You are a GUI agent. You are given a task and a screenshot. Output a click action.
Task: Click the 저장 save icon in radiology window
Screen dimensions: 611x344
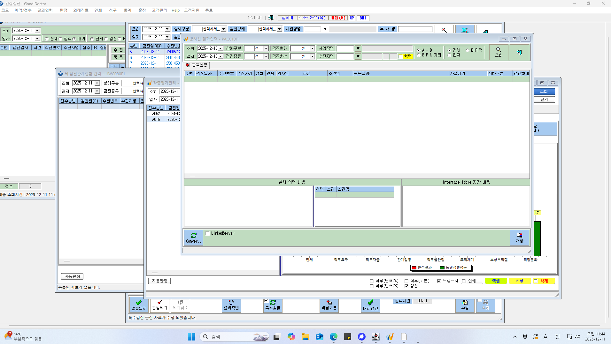(519, 238)
